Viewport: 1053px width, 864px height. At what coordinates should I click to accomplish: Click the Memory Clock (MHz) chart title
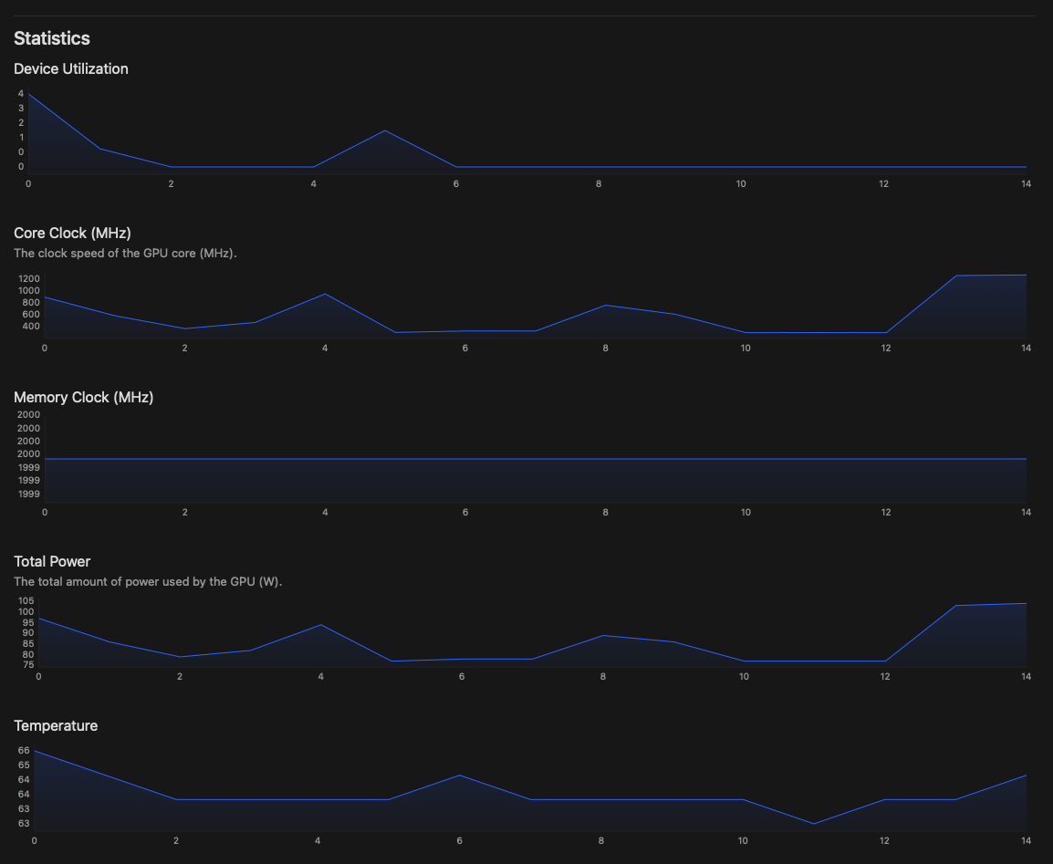[83, 398]
